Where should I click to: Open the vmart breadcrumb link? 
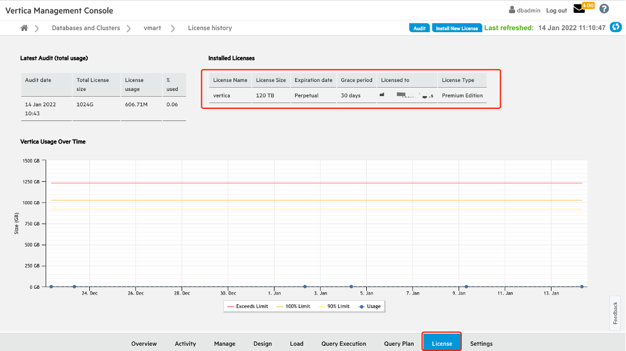tap(153, 28)
